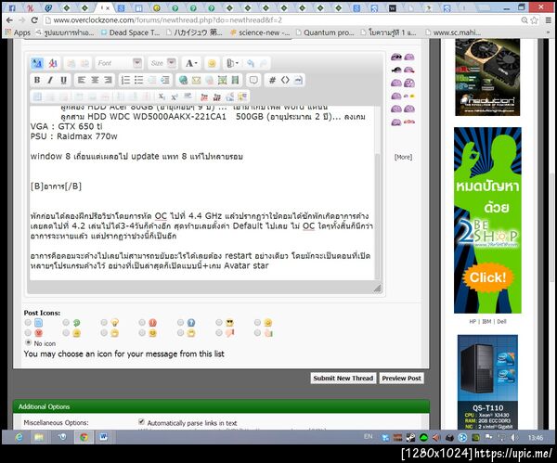This screenshot has width=557, height=463.
Task: Align text right in the editor
Action: click(x=108, y=80)
